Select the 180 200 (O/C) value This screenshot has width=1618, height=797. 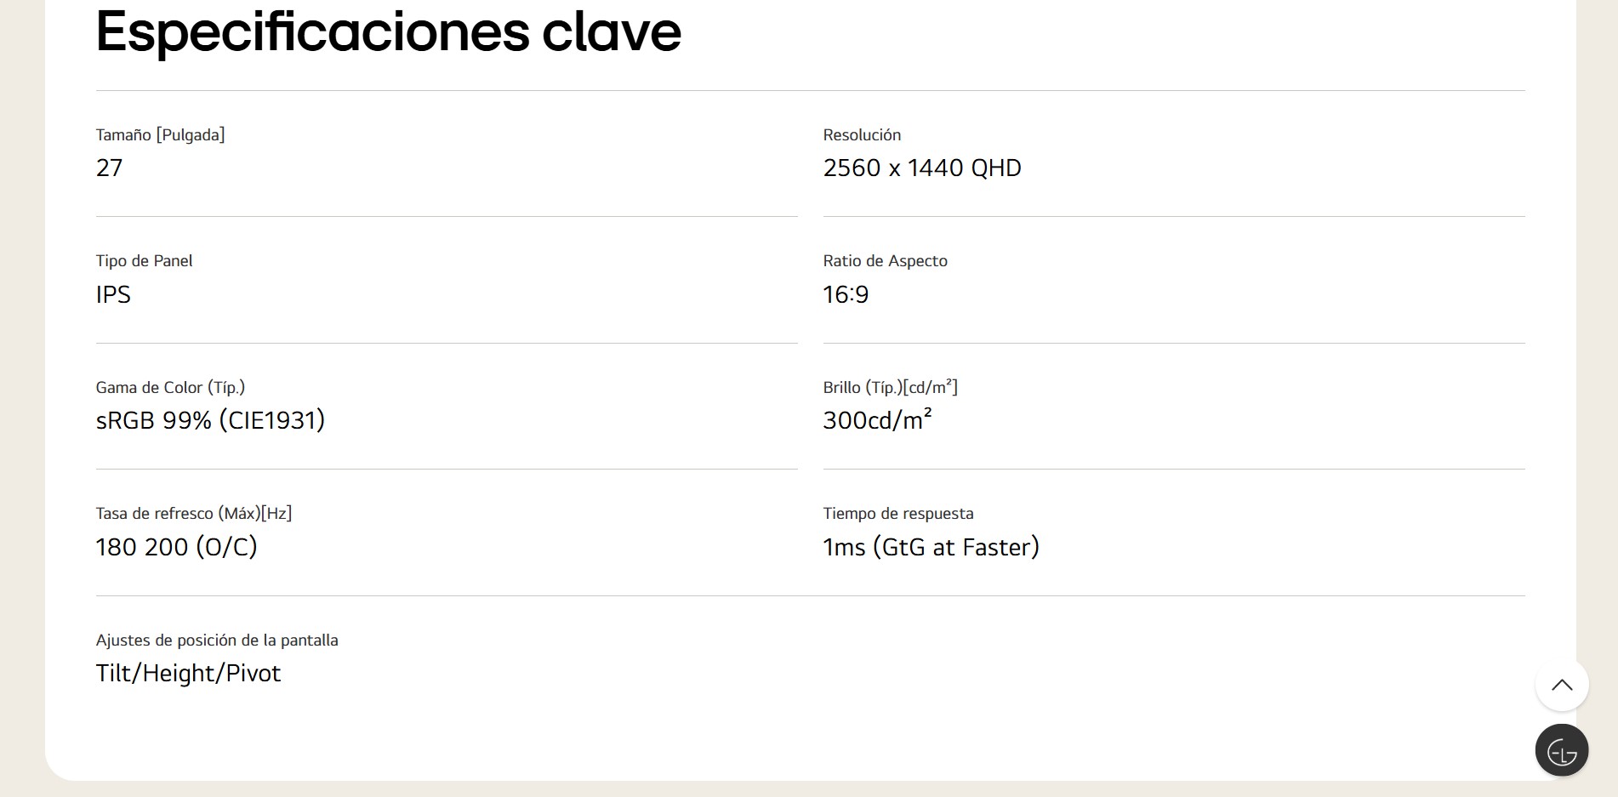[x=176, y=547]
